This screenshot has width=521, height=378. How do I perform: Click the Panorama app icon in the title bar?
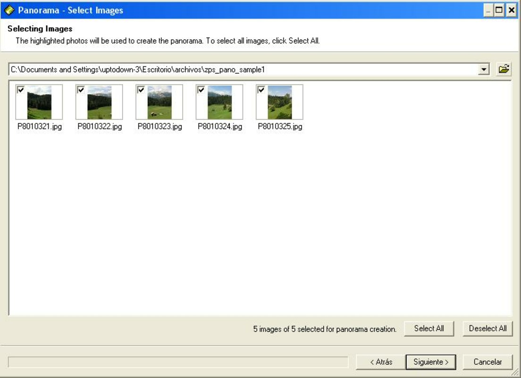(x=9, y=10)
